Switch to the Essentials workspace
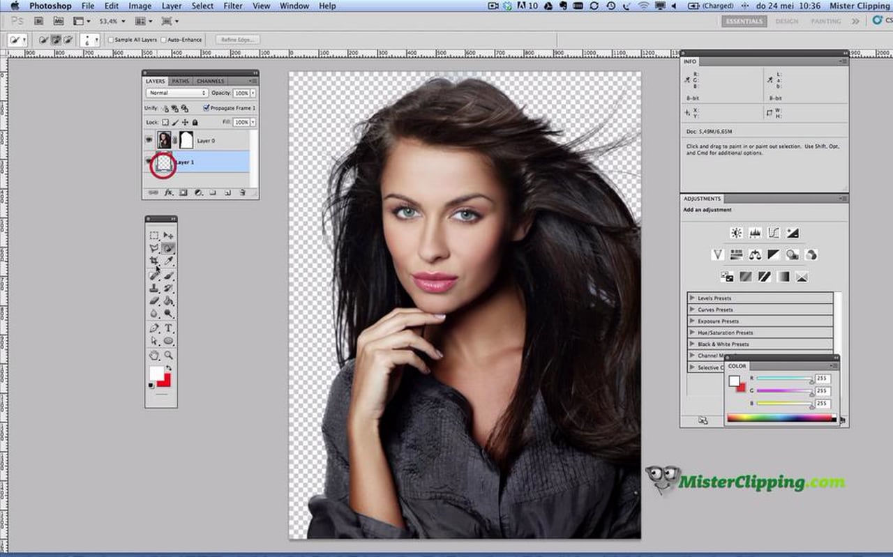The width and height of the screenshot is (893, 557). pos(744,21)
